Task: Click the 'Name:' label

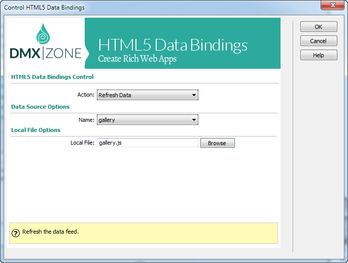Action: tap(87, 120)
